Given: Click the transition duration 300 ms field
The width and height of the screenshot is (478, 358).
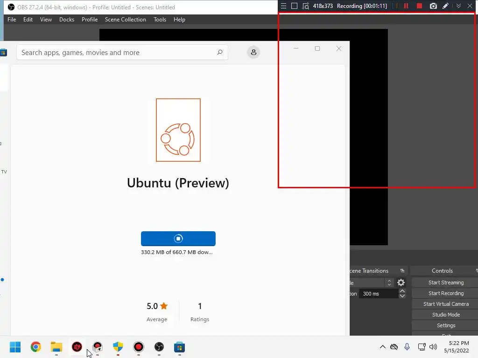Looking at the screenshot, I should pyautogui.click(x=379, y=294).
